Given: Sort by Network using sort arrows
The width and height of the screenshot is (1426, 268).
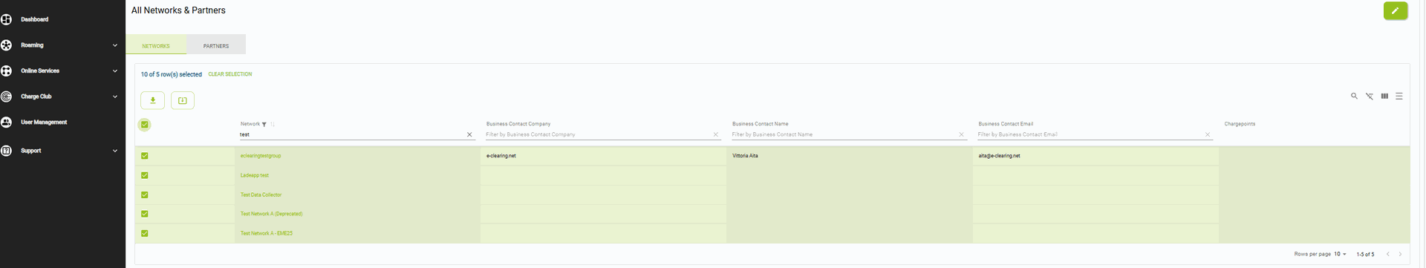Looking at the screenshot, I should [273, 125].
